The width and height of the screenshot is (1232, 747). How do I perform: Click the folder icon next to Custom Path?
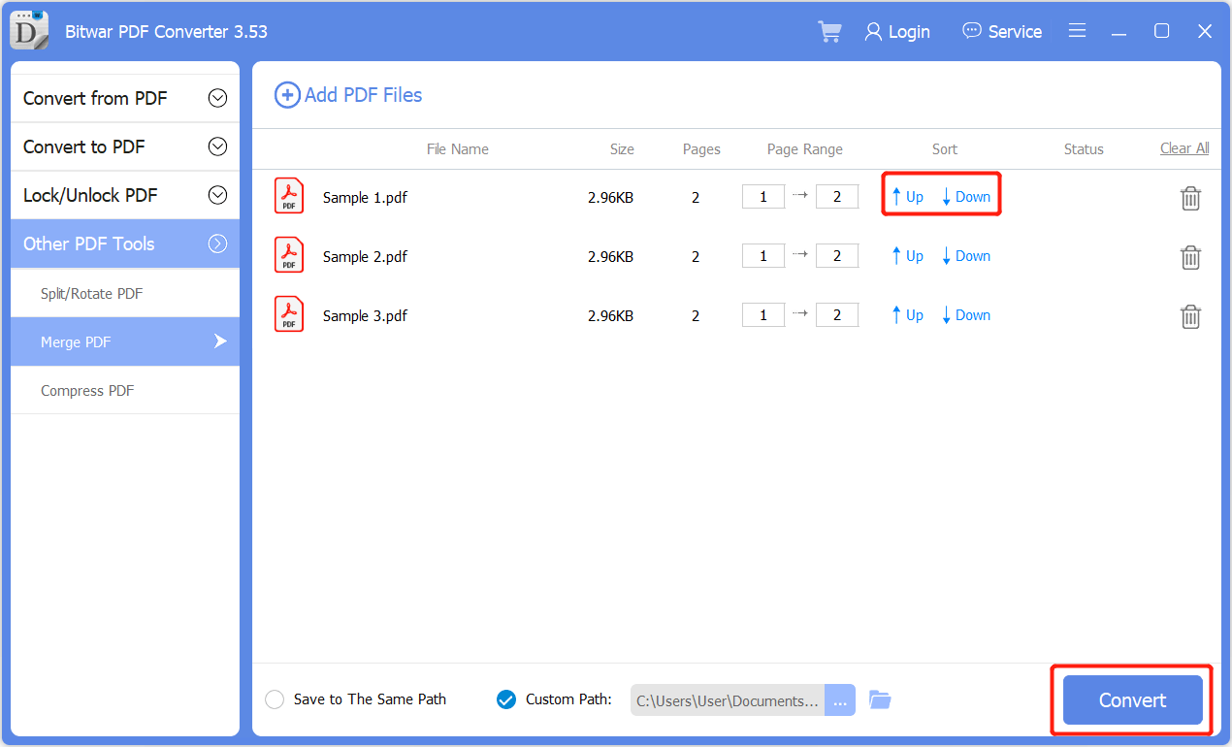coord(880,698)
